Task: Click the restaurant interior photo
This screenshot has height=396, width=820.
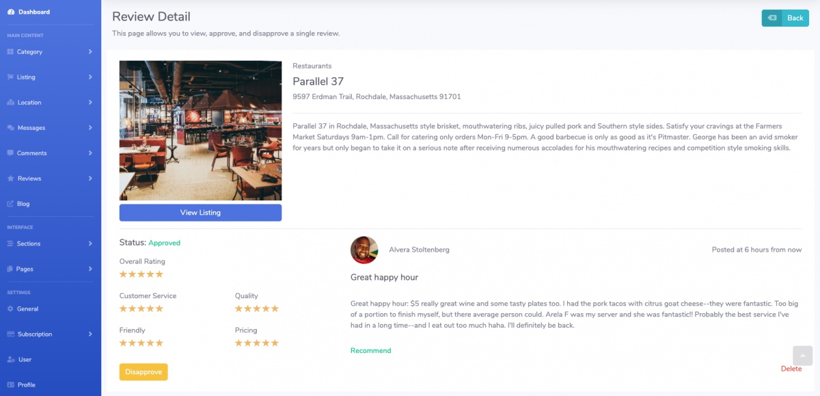Action: click(x=200, y=131)
